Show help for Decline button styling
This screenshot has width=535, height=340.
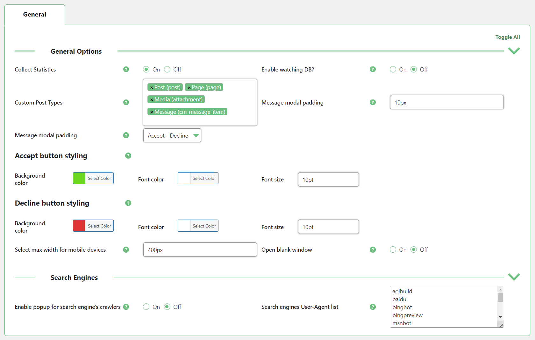128,203
